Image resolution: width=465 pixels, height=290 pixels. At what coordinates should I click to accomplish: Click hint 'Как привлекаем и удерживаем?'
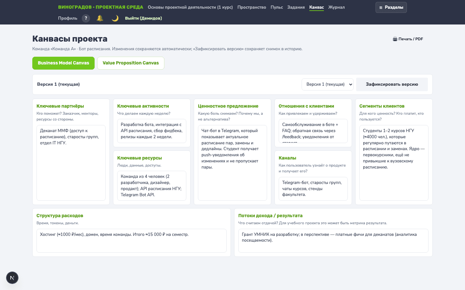308,113
